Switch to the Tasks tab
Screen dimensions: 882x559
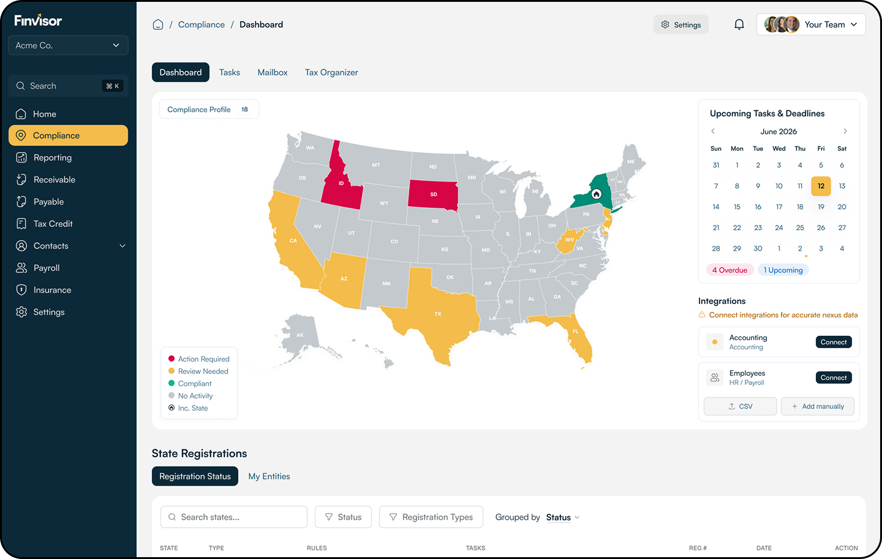(x=230, y=72)
